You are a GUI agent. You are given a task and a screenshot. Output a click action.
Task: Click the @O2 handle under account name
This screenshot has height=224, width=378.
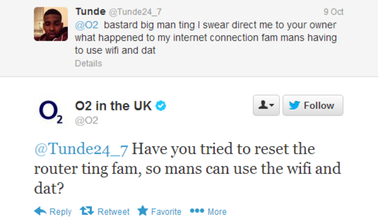(x=87, y=120)
